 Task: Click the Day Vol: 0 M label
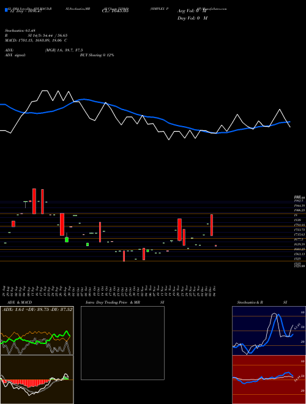click(192, 18)
